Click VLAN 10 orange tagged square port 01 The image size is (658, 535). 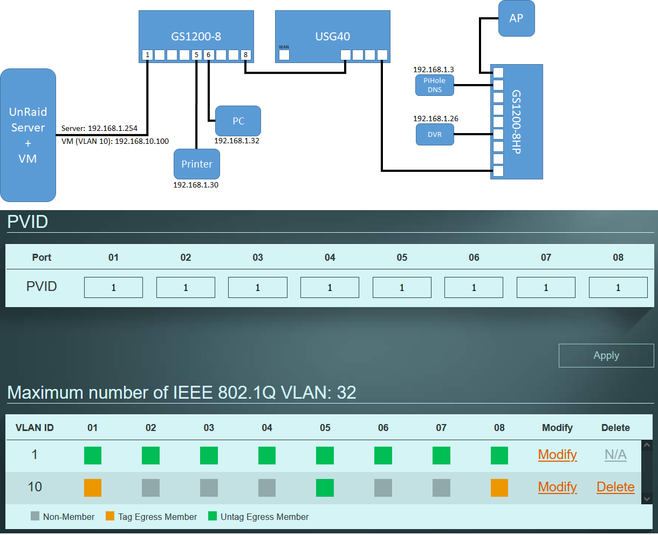tap(93, 488)
